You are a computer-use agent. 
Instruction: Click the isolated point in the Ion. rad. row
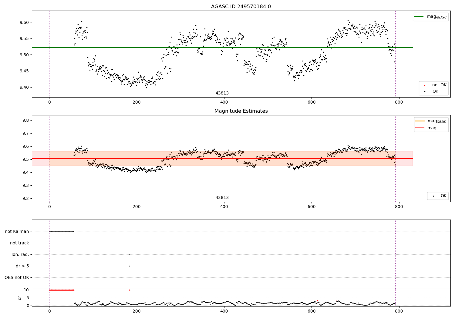130,254
